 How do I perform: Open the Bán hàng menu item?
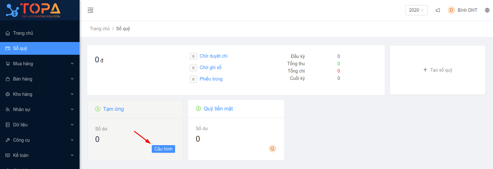(40, 79)
